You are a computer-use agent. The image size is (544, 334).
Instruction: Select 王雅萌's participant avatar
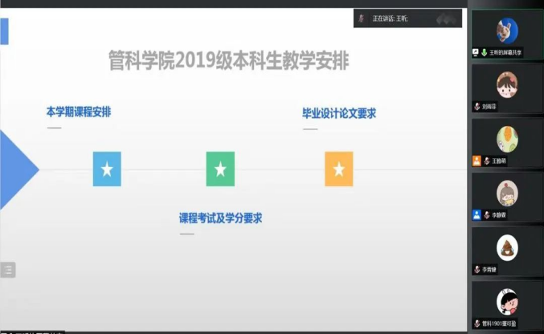(x=507, y=138)
